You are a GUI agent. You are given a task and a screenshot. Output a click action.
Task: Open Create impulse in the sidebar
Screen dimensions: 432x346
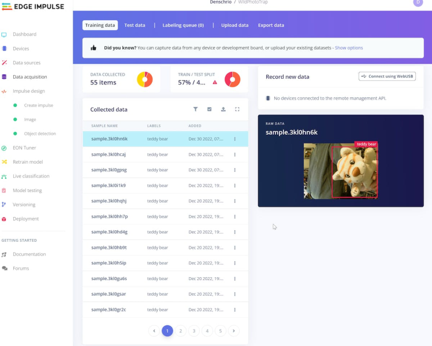coord(39,105)
